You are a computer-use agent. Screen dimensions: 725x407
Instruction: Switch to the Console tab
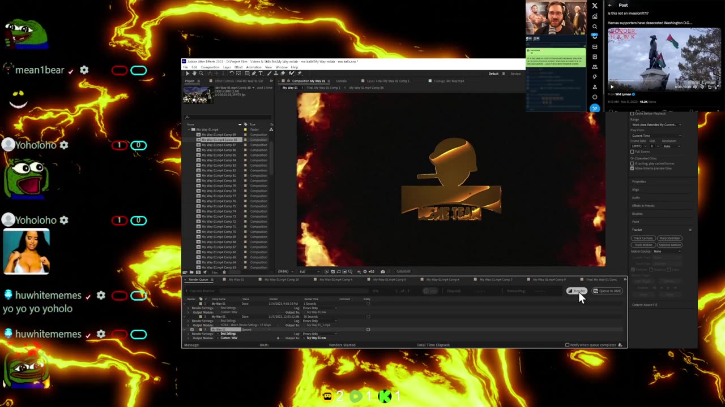(x=341, y=81)
